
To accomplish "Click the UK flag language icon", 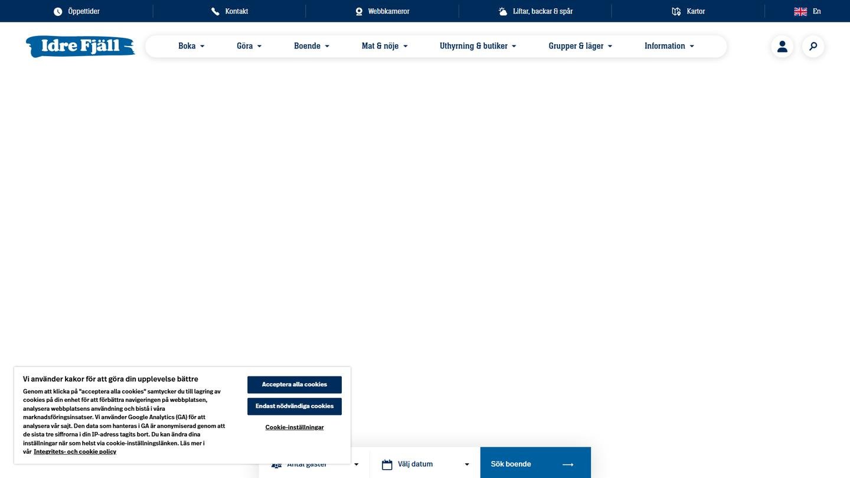I will (x=800, y=11).
